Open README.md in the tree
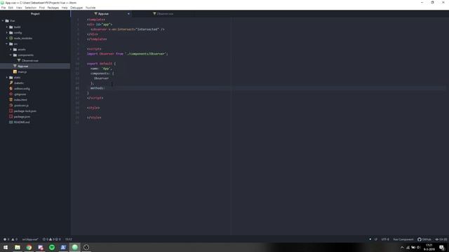 coord(22,122)
